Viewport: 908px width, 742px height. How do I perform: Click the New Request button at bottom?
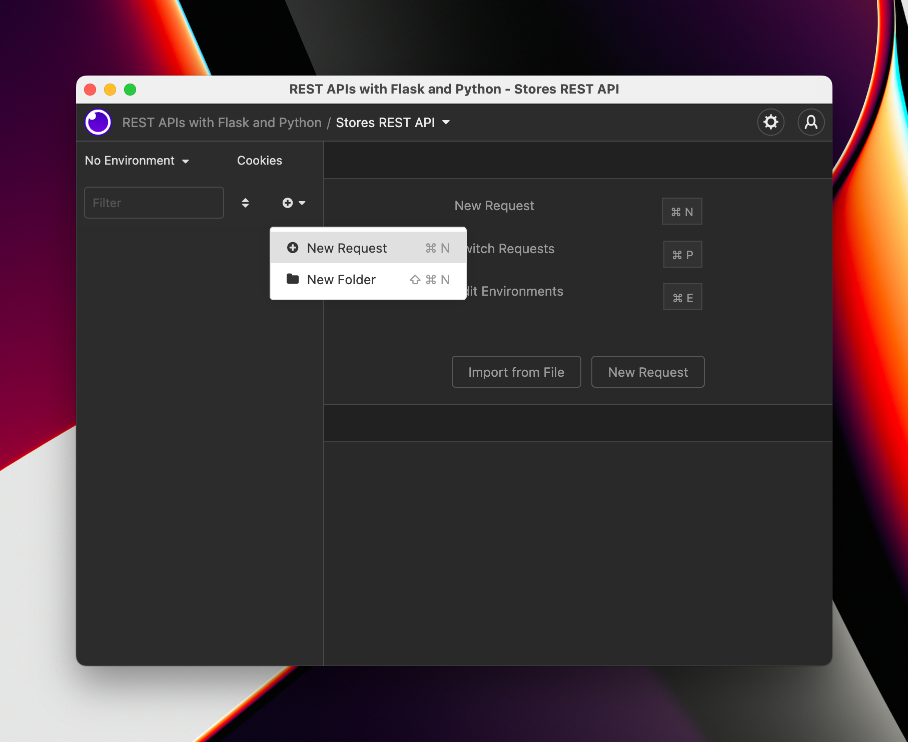648,372
